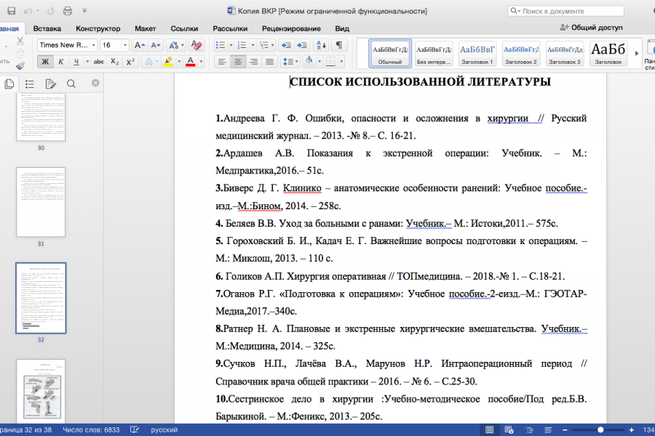Adjust the zoom slider in status bar
655x436 pixels.
pos(600,429)
